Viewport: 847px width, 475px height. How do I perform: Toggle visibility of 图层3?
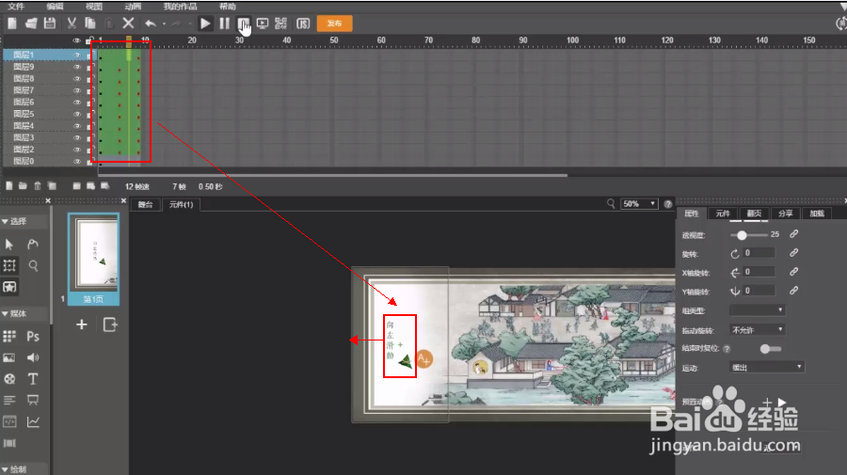click(77, 138)
